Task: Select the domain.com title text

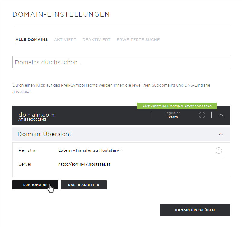Action: pos(37,115)
